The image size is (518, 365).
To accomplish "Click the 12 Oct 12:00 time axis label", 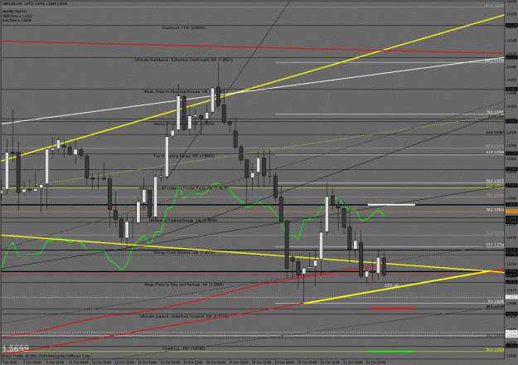I will click(123, 363).
